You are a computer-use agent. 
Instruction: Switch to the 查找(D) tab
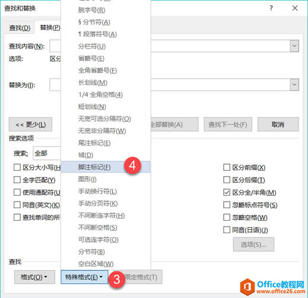pyautogui.click(x=20, y=28)
